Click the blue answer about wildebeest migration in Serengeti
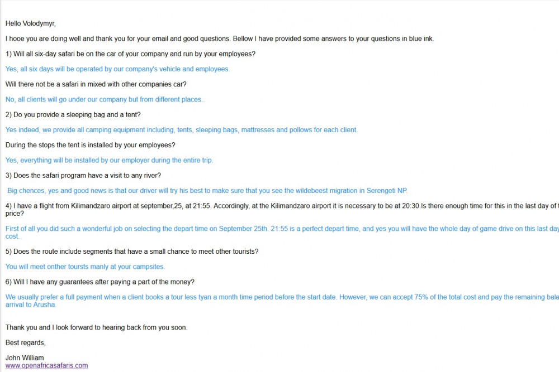Viewport: 559px width, 372px height. 207,191
